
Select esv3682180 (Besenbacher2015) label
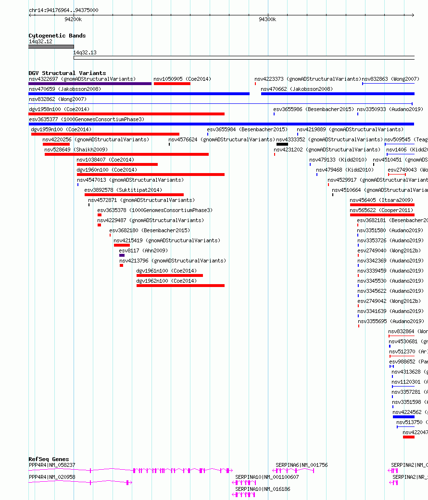tap(150, 231)
